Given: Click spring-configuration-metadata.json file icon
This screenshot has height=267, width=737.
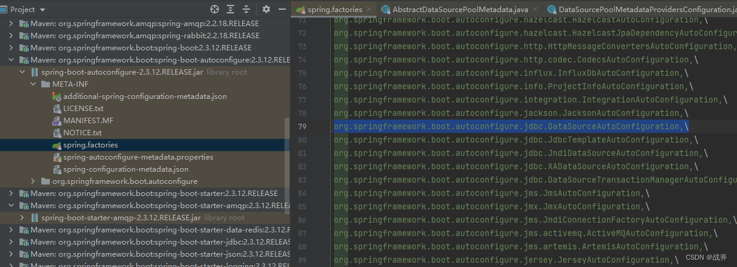Looking at the screenshot, I should [57, 169].
